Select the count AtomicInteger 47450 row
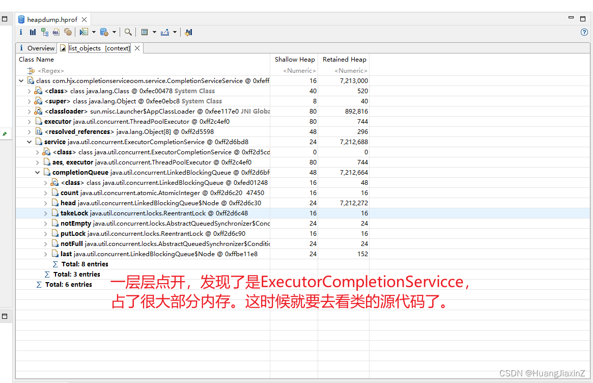This screenshot has width=593, height=383. coord(162,193)
